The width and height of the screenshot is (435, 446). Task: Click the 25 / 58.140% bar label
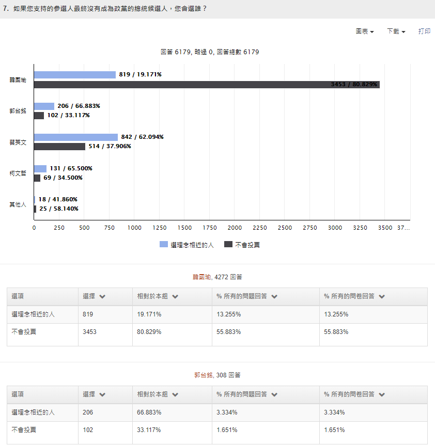tap(59, 209)
